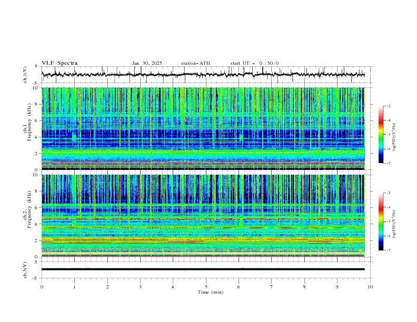Click the ch.1 frequency spectrogram panel
Screen dimensions: 417x322
point(203,128)
